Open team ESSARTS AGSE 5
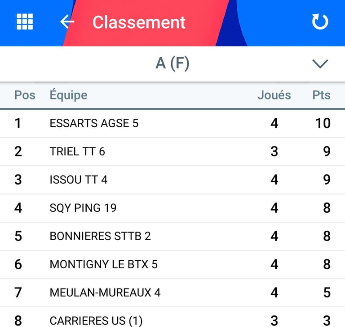This screenshot has height=327, width=345. [x=94, y=123]
